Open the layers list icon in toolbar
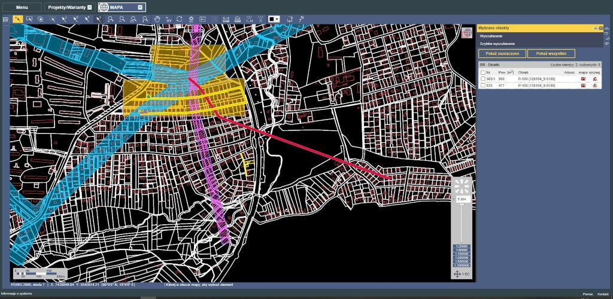613x299 pixels. [x=5, y=19]
